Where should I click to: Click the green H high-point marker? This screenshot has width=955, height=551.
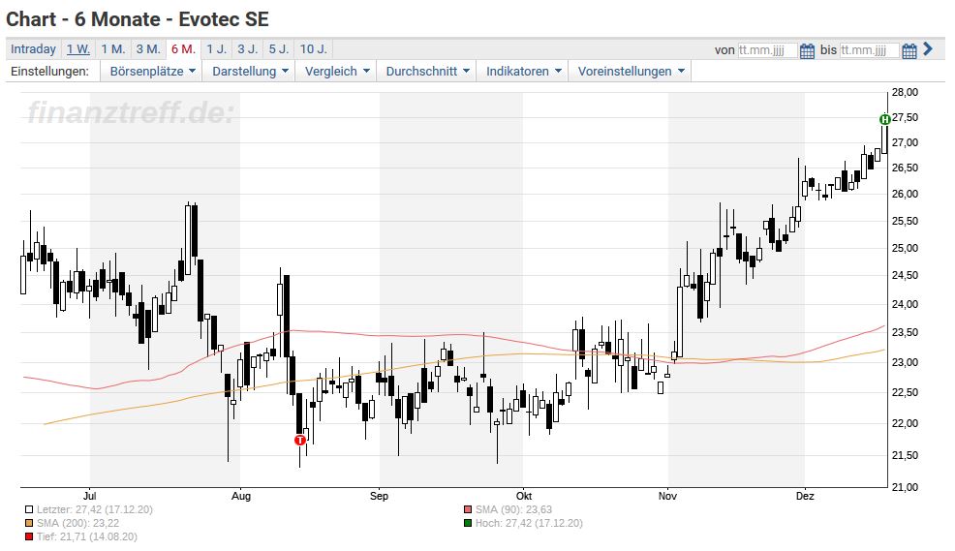[885, 119]
